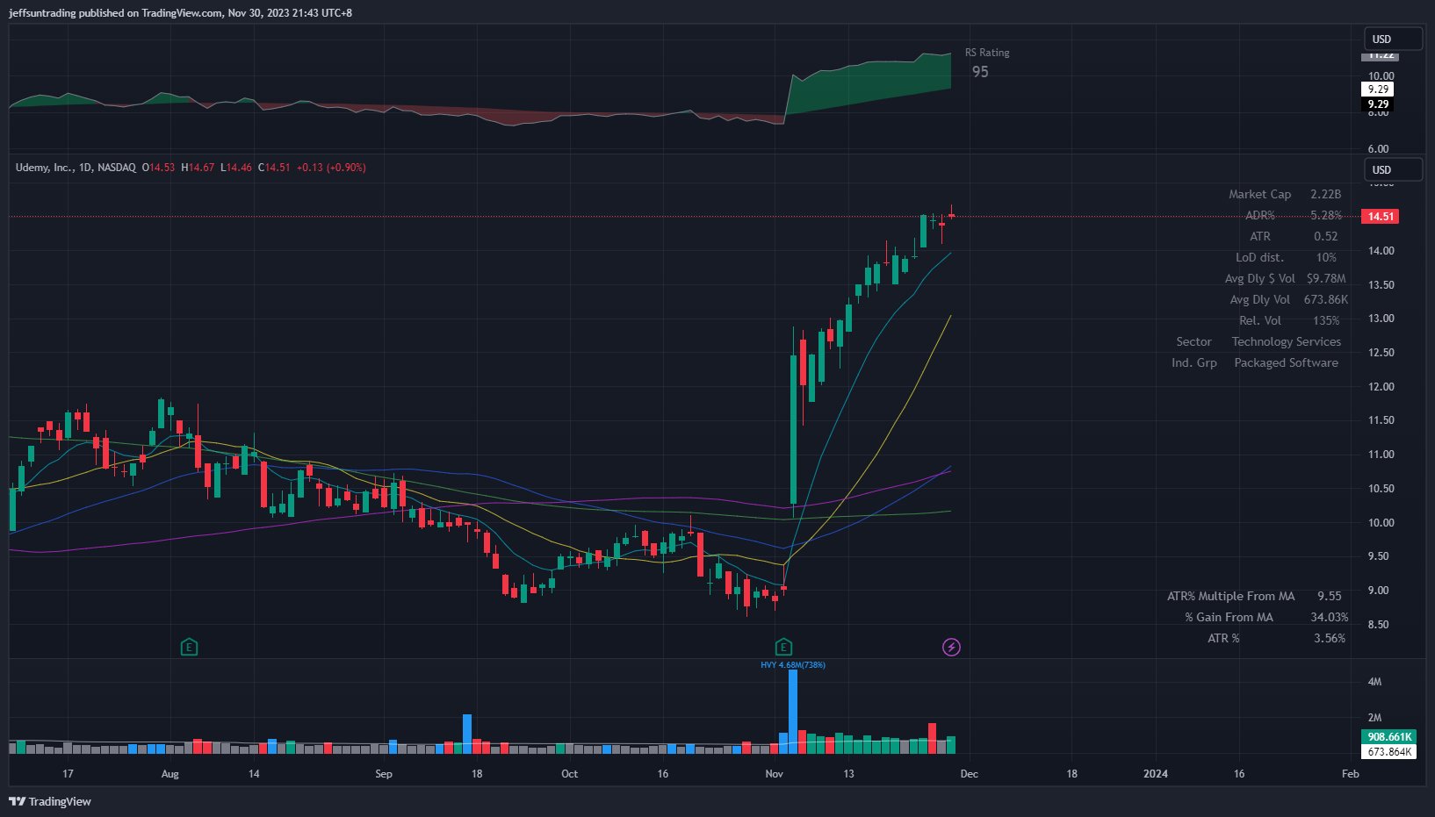This screenshot has width=1435, height=817.
Task: Click the 6.00 RS pane scale label
Action: pos(1379,149)
